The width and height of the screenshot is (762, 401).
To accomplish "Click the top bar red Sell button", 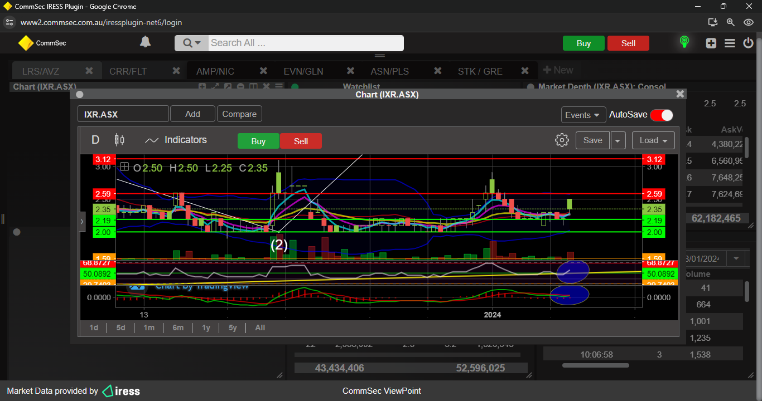I will pyautogui.click(x=628, y=43).
